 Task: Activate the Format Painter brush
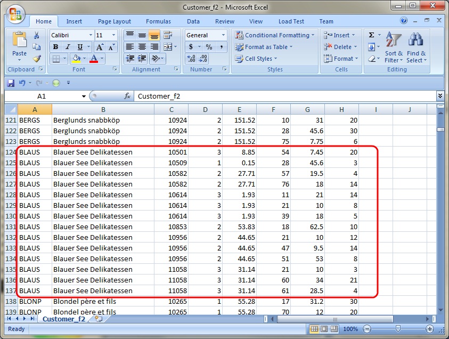tap(37, 59)
